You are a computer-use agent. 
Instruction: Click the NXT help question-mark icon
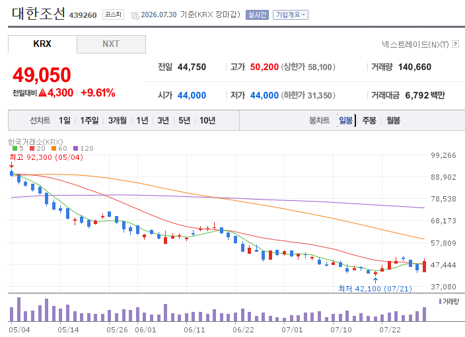[x=456, y=44]
